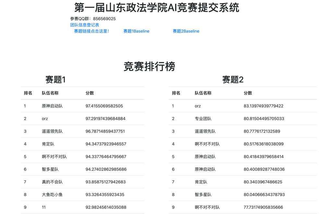Click 肯定队 in the 赛题2 table

[x=201, y=182]
